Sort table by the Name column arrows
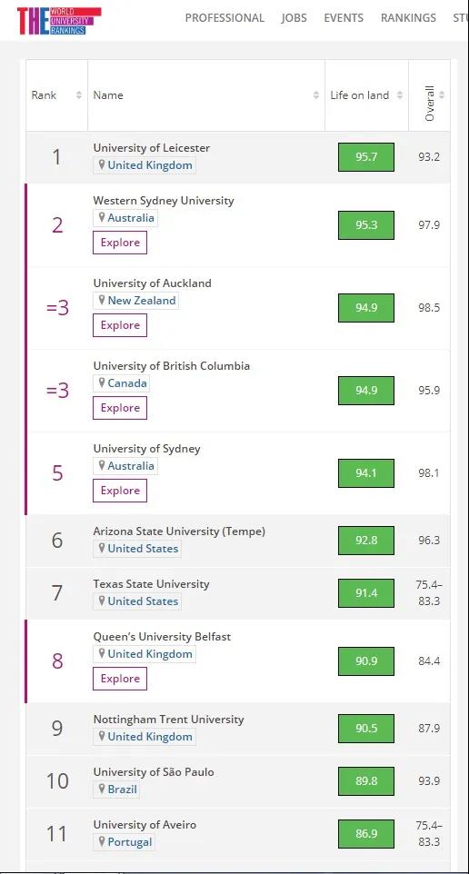 (316, 95)
